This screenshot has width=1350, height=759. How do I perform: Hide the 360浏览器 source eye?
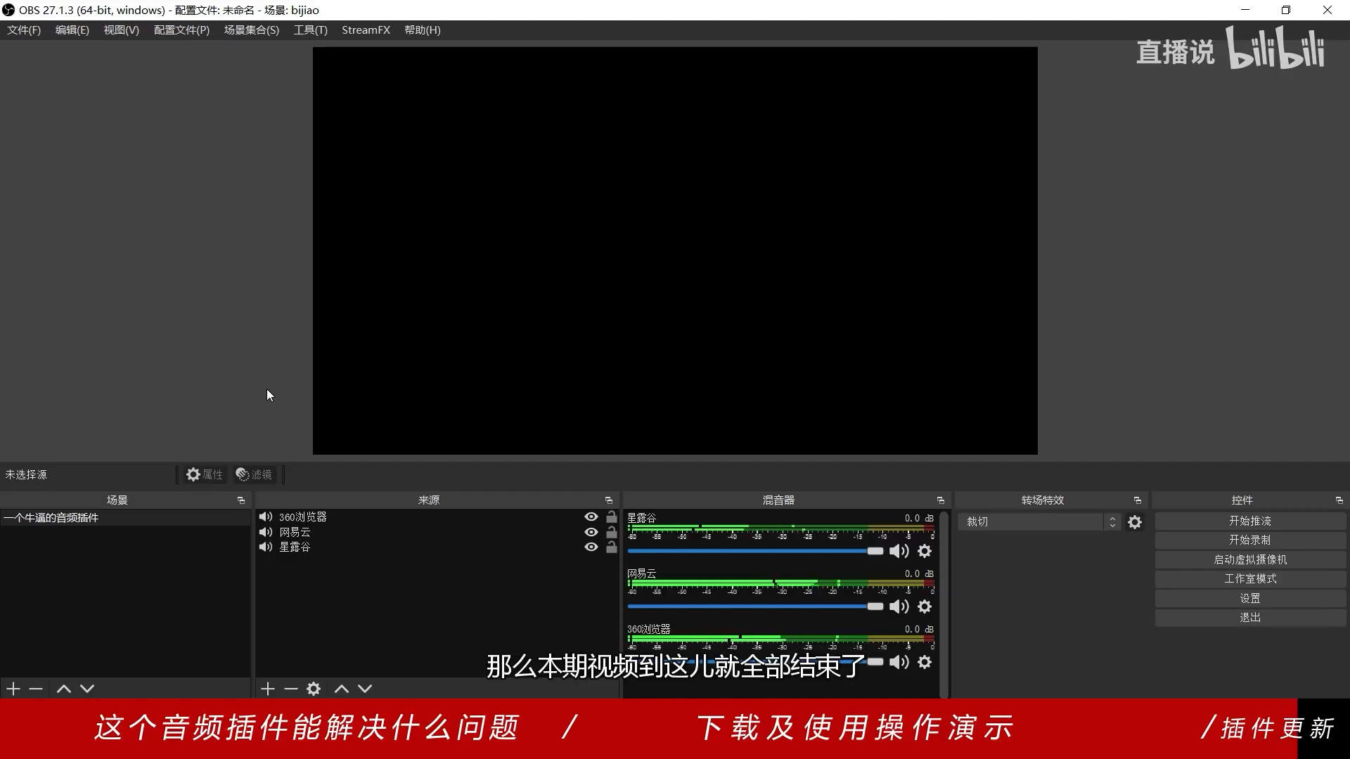591,517
